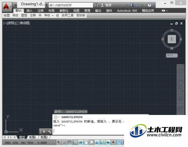This screenshot has height=147, width=188.
Task: Go to previous layout tab arrow
Action: click(8, 137)
